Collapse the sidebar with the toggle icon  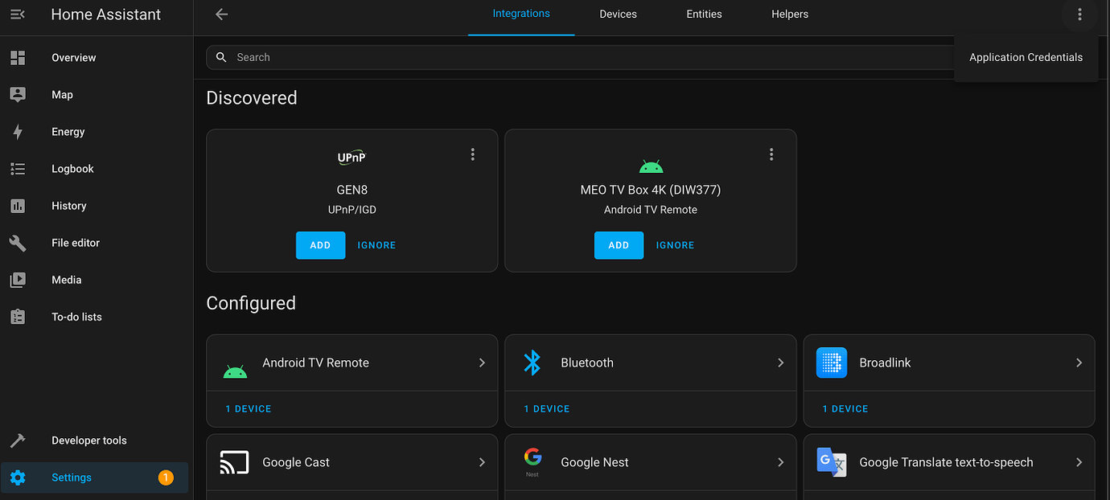[x=17, y=14]
